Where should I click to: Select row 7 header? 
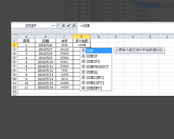tap(14, 66)
